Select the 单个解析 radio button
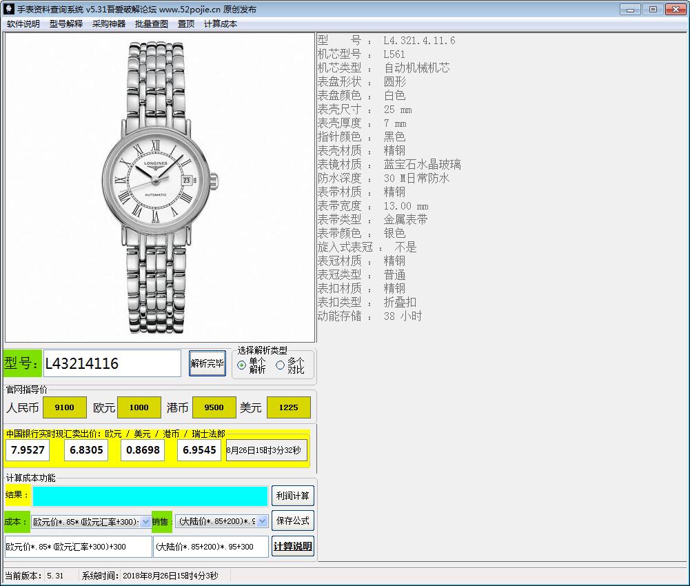Screen dimensions: 690x586 [x=252, y=365]
